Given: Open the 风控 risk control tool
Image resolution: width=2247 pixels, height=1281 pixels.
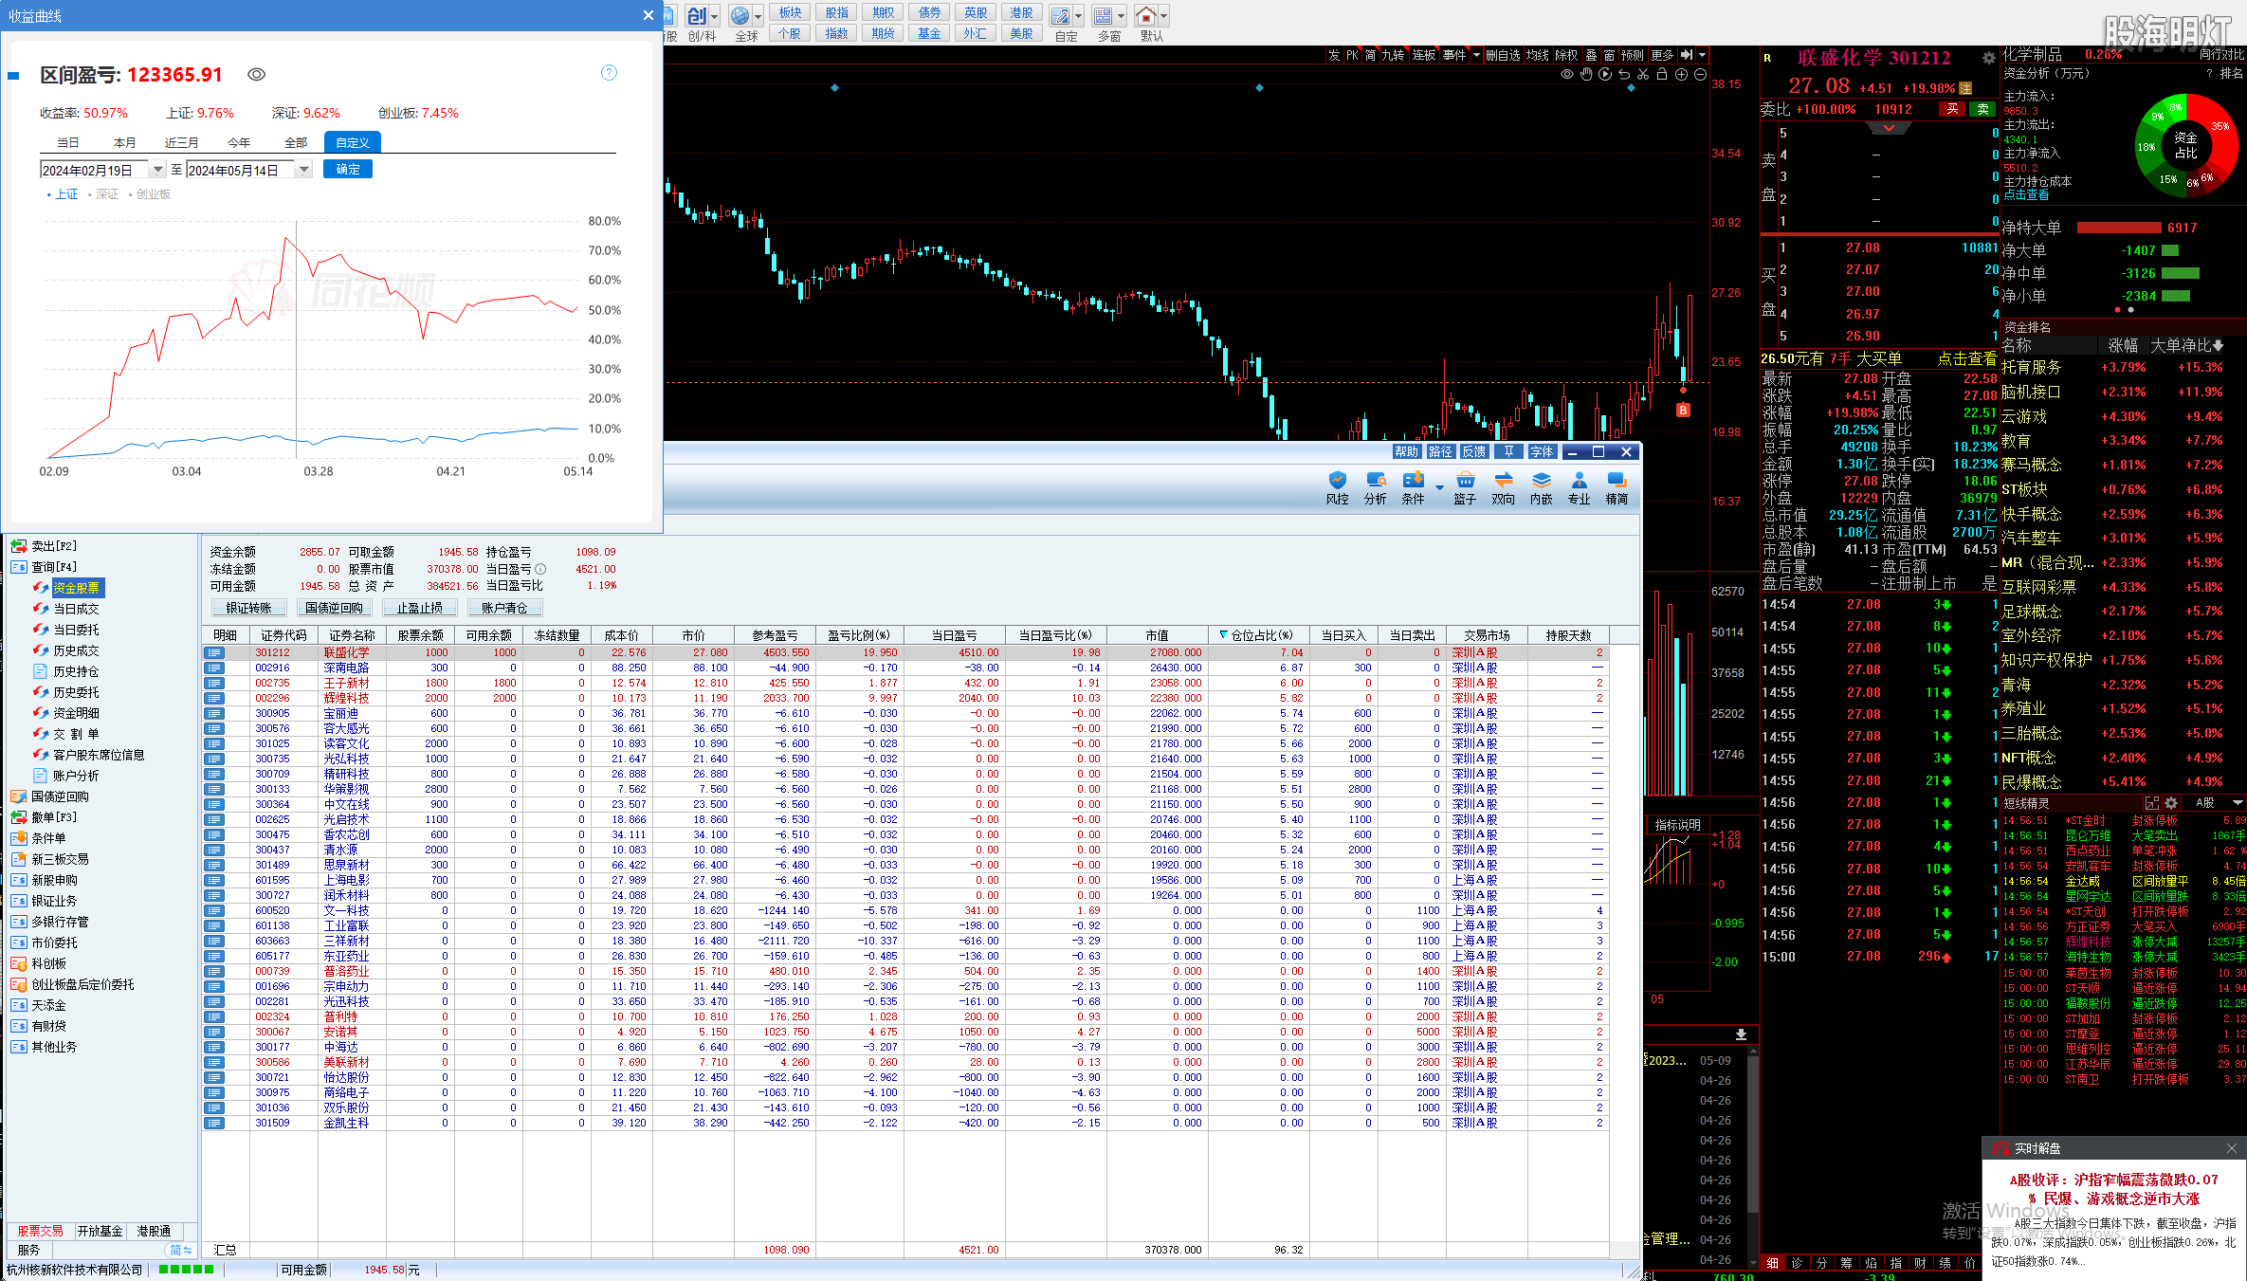Looking at the screenshot, I should pos(1337,488).
